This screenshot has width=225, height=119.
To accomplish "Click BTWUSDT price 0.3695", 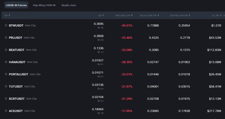I will (99, 24).
